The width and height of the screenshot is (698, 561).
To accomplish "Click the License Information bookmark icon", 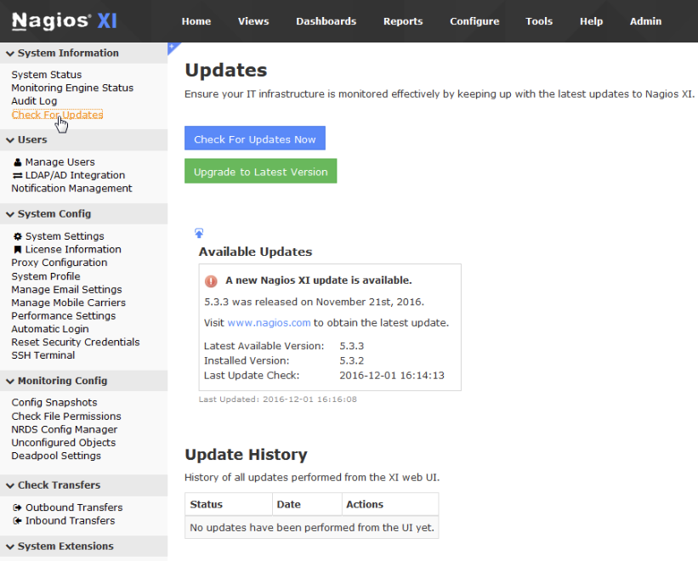I will point(17,250).
